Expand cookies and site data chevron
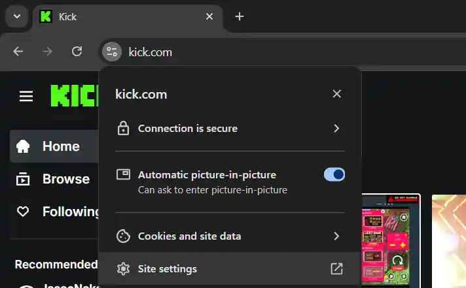The height and width of the screenshot is (288, 466). point(336,236)
